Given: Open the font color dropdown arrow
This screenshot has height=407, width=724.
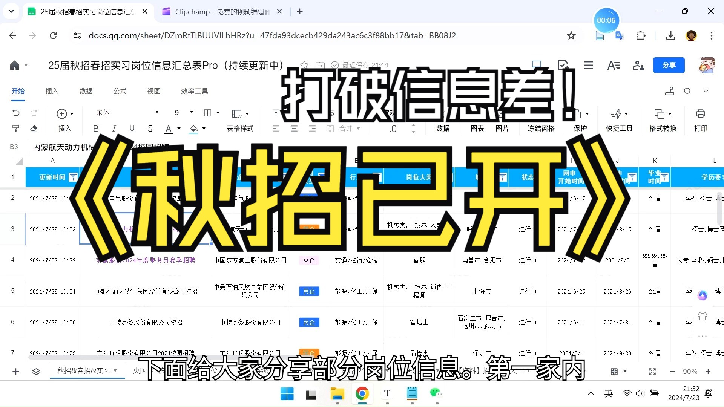Looking at the screenshot, I should coord(179,129).
